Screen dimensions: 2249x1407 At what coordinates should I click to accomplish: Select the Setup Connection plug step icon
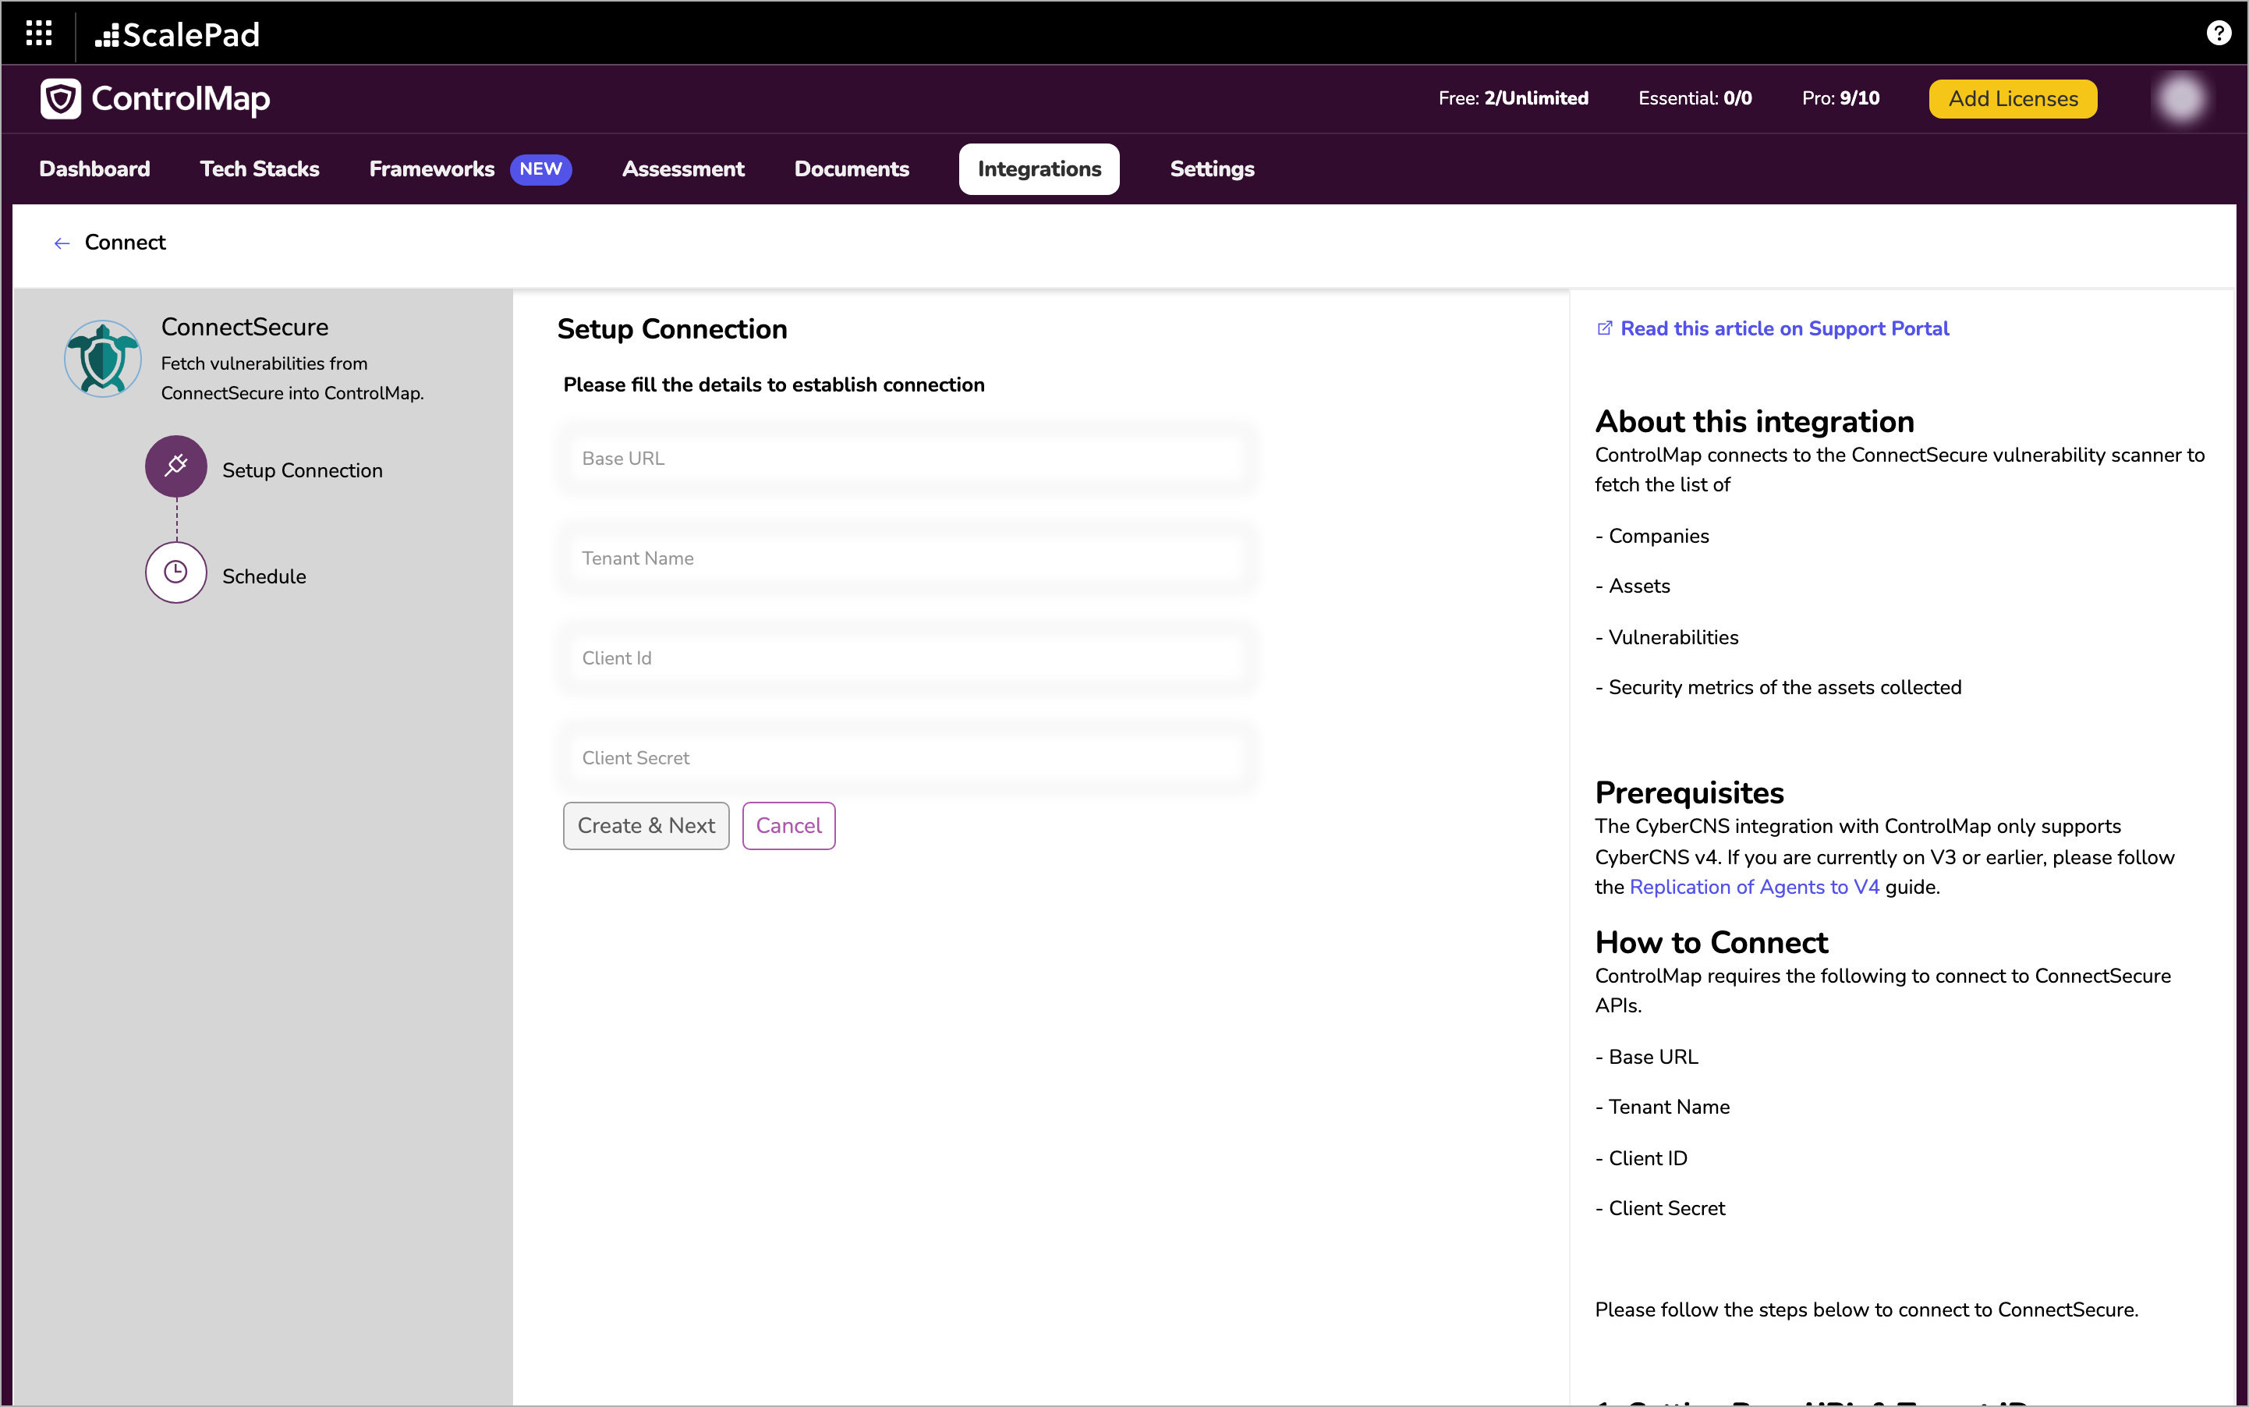[176, 466]
